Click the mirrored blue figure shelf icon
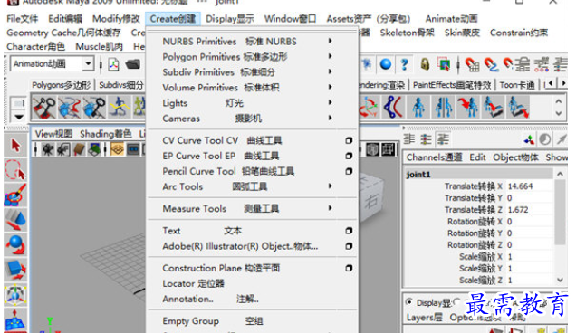Image resolution: width=576 pixels, height=333 pixels. point(443,107)
